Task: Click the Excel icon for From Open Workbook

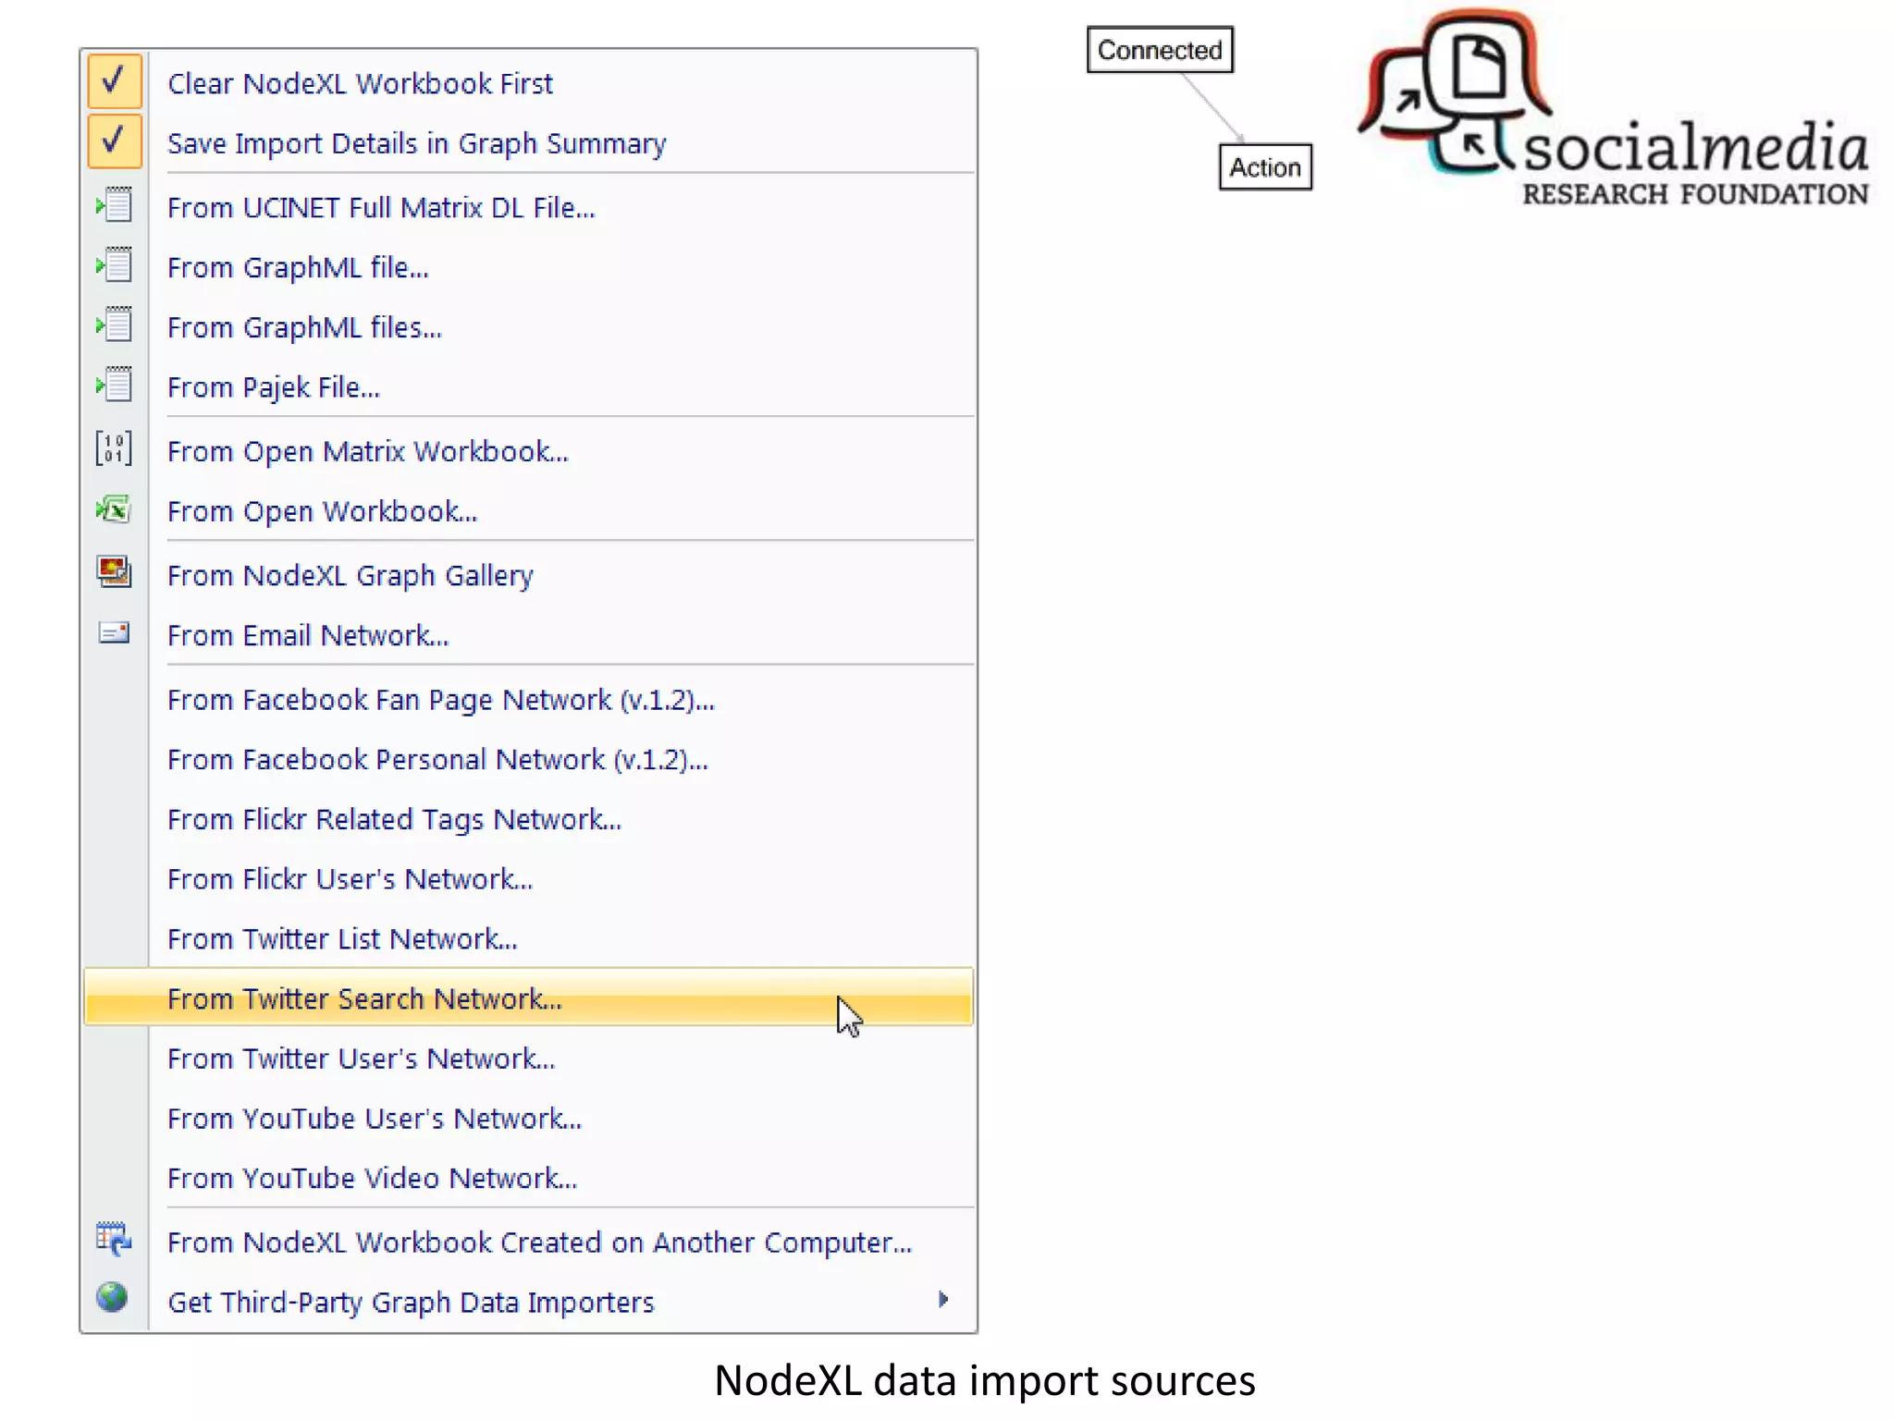Action: (114, 509)
